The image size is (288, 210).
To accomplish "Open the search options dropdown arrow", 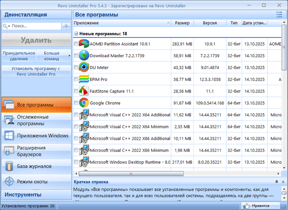I will click(x=10, y=26).
